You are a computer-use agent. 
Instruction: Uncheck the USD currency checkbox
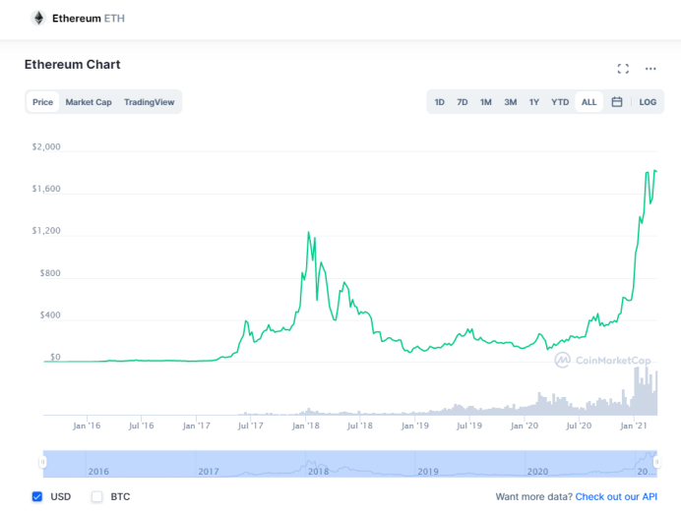(x=37, y=496)
